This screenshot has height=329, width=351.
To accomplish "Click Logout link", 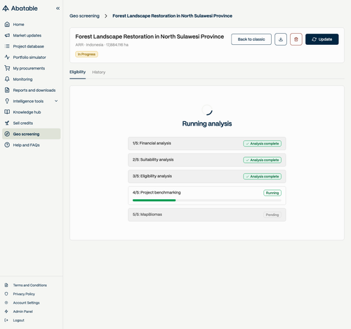I will point(19,320).
